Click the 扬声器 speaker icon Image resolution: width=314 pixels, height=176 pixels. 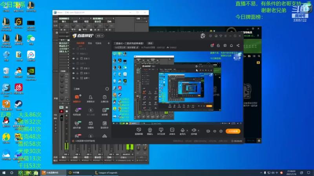[x=194, y=130]
